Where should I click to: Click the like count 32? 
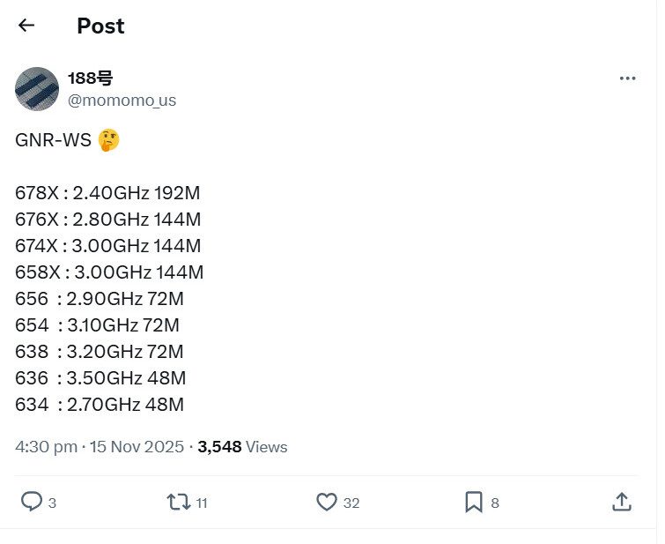[351, 503]
